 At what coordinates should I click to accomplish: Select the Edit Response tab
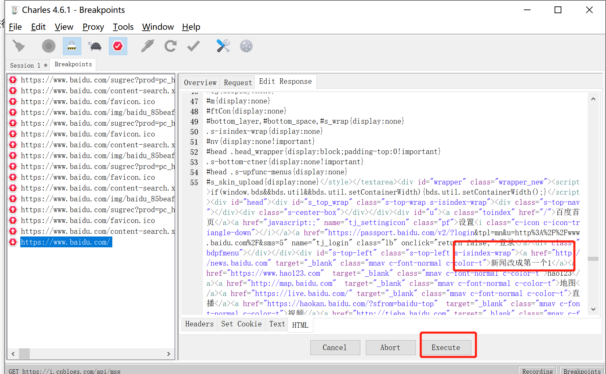coord(285,81)
